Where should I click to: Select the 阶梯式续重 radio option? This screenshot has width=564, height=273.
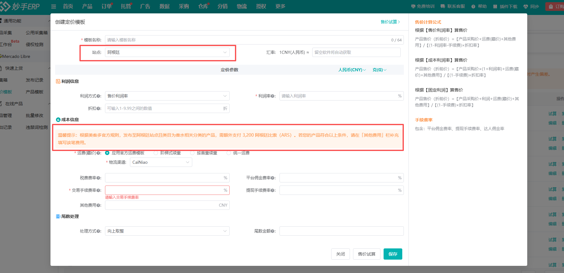click(x=156, y=153)
